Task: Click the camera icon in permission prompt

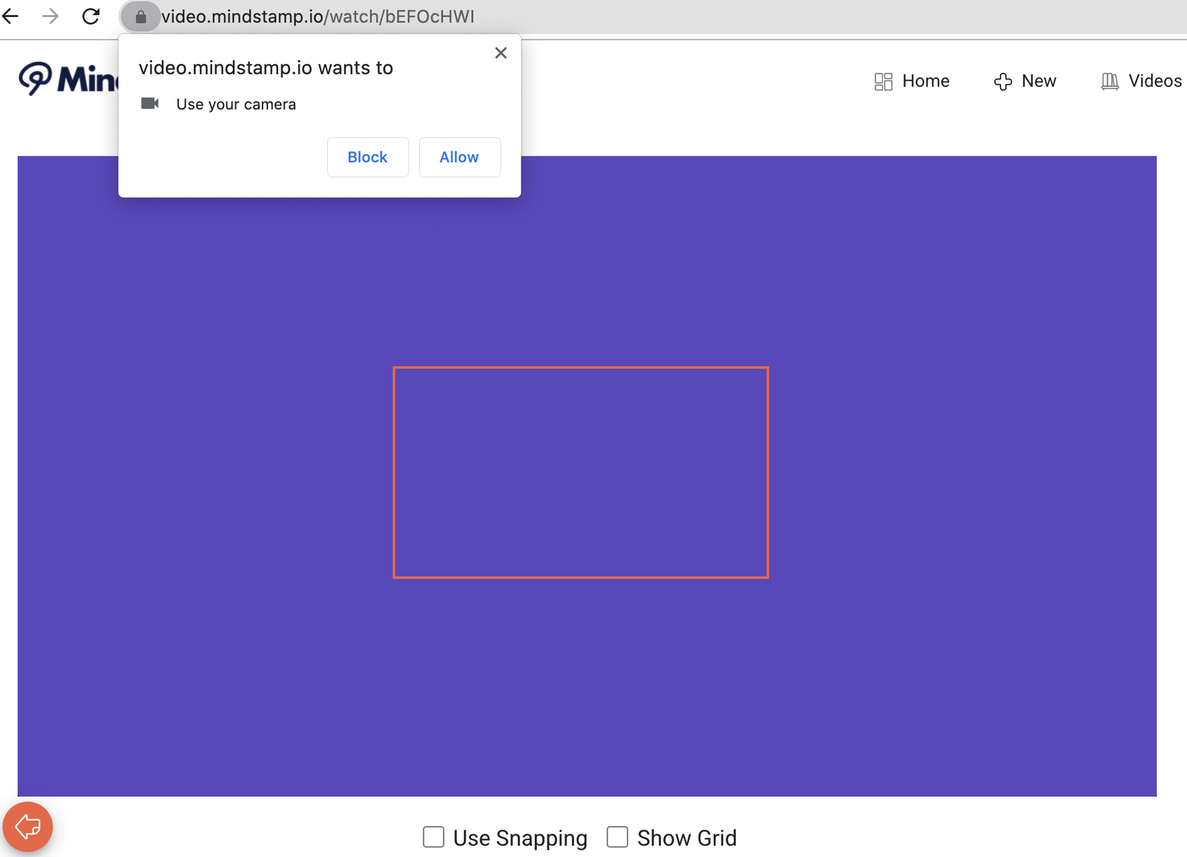Action: pos(150,103)
